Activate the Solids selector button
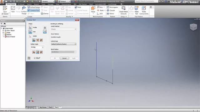The height and width of the screenshot is (112, 200). 30,36
